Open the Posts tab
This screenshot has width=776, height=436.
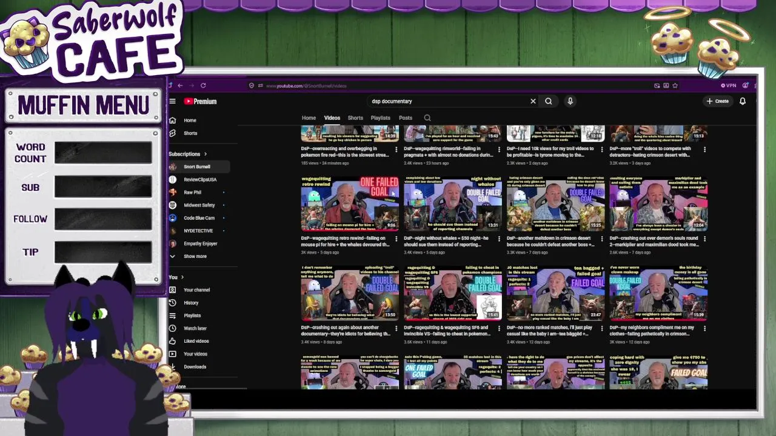pos(406,118)
